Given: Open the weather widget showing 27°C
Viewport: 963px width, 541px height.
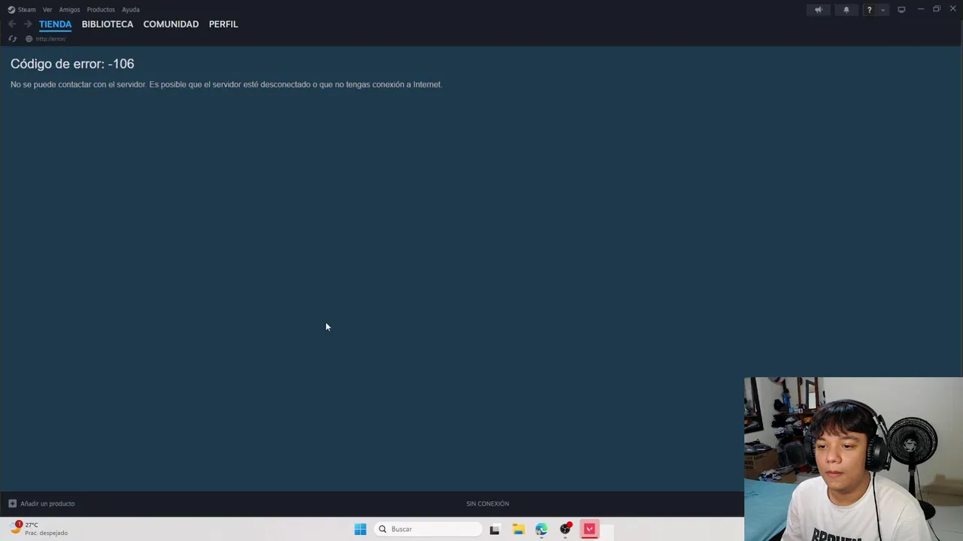Looking at the screenshot, I should [x=40, y=529].
